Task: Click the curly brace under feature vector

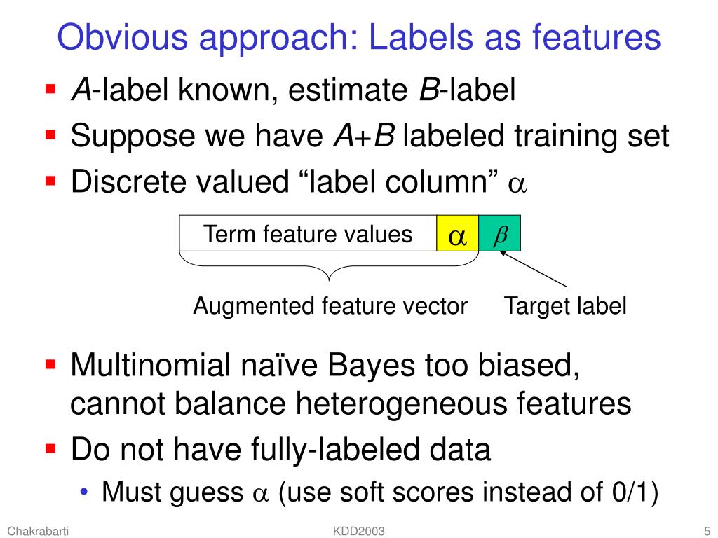Action: click(329, 266)
